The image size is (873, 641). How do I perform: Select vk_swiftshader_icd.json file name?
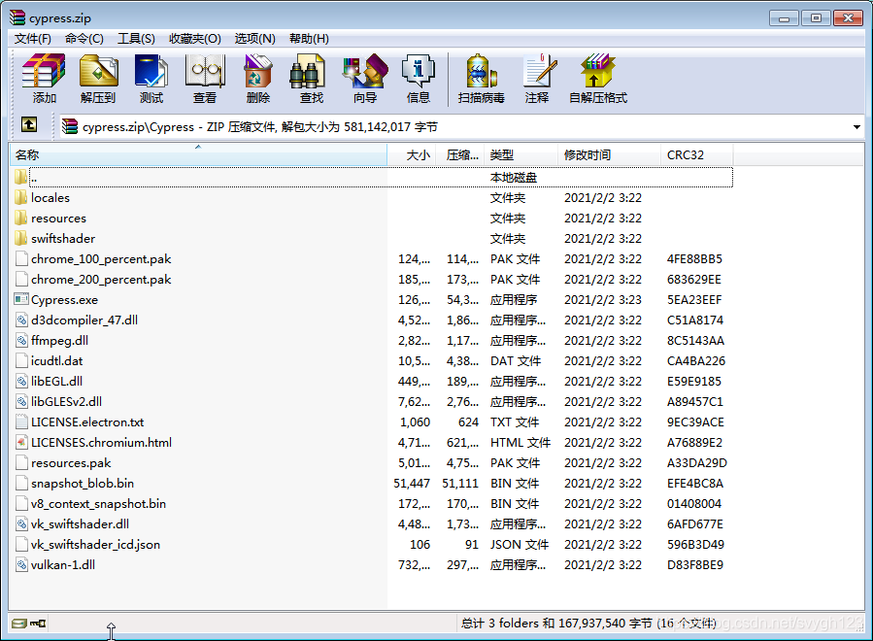pyautogui.click(x=95, y=544)
